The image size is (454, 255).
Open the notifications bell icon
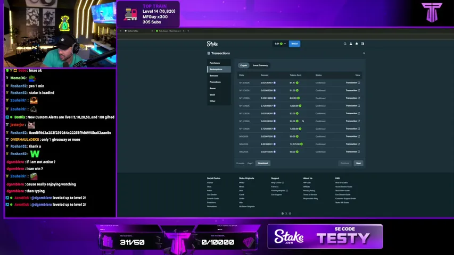[x=357, y=44]
